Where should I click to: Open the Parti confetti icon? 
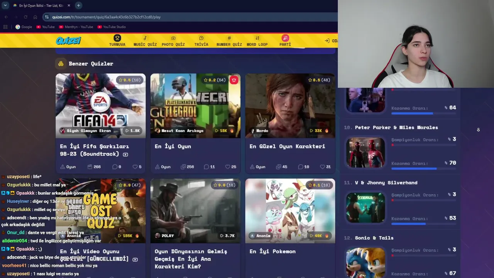(285, 38)
